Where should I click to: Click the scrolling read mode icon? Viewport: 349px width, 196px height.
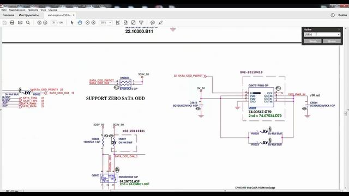tap(141, 23)
